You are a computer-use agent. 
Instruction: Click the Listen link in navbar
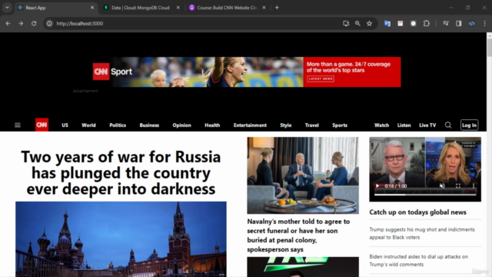pos(404,125)
